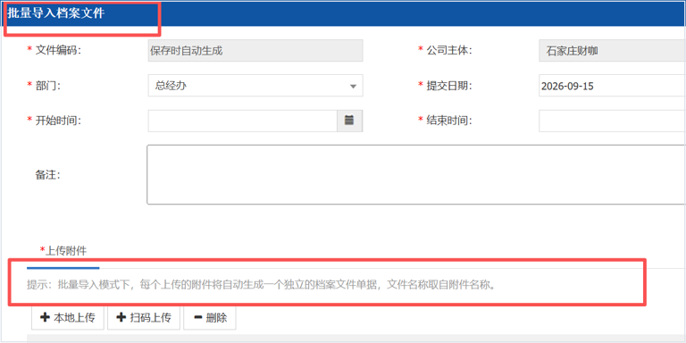Click the 备注 label
Screen dimensions: 686x343
[47, 175]
